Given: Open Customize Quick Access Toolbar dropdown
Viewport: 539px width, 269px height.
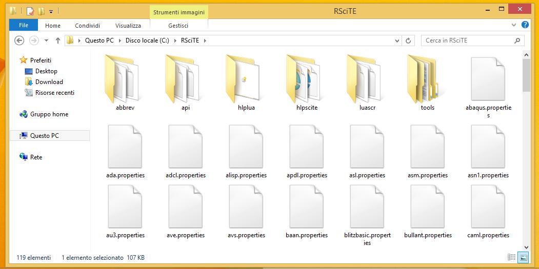Looking at the screenshot, I should click(51, 11).
